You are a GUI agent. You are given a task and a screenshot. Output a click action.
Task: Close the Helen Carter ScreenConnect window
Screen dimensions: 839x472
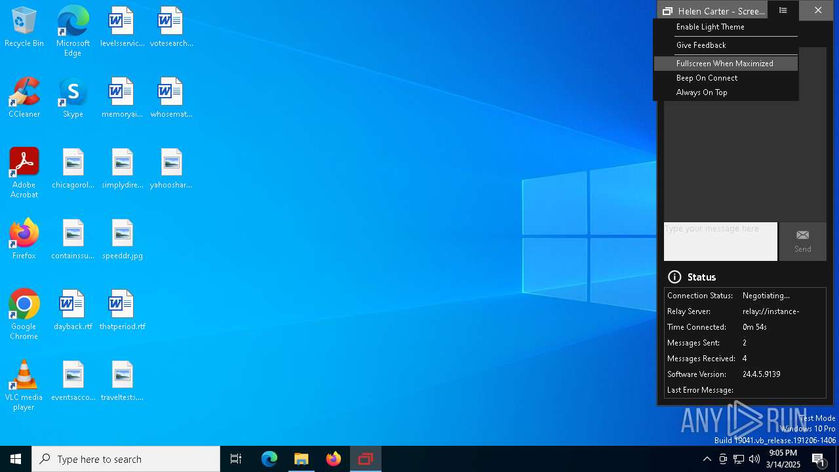818,10
